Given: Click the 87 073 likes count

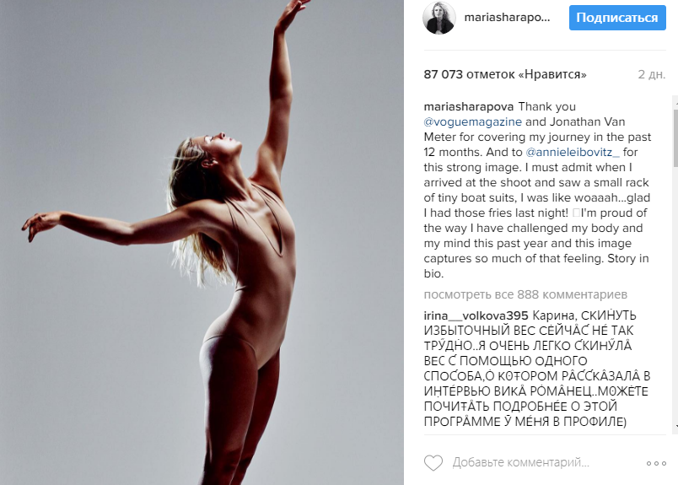Looking at the screenshot, I should point(444,74).
